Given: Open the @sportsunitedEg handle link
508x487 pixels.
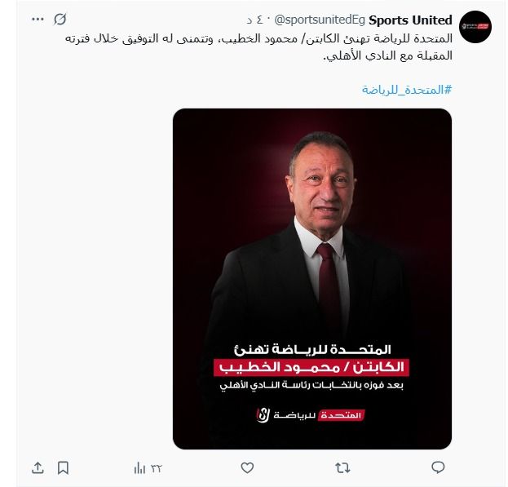Looking at the screenshot, I should point(324,20).
